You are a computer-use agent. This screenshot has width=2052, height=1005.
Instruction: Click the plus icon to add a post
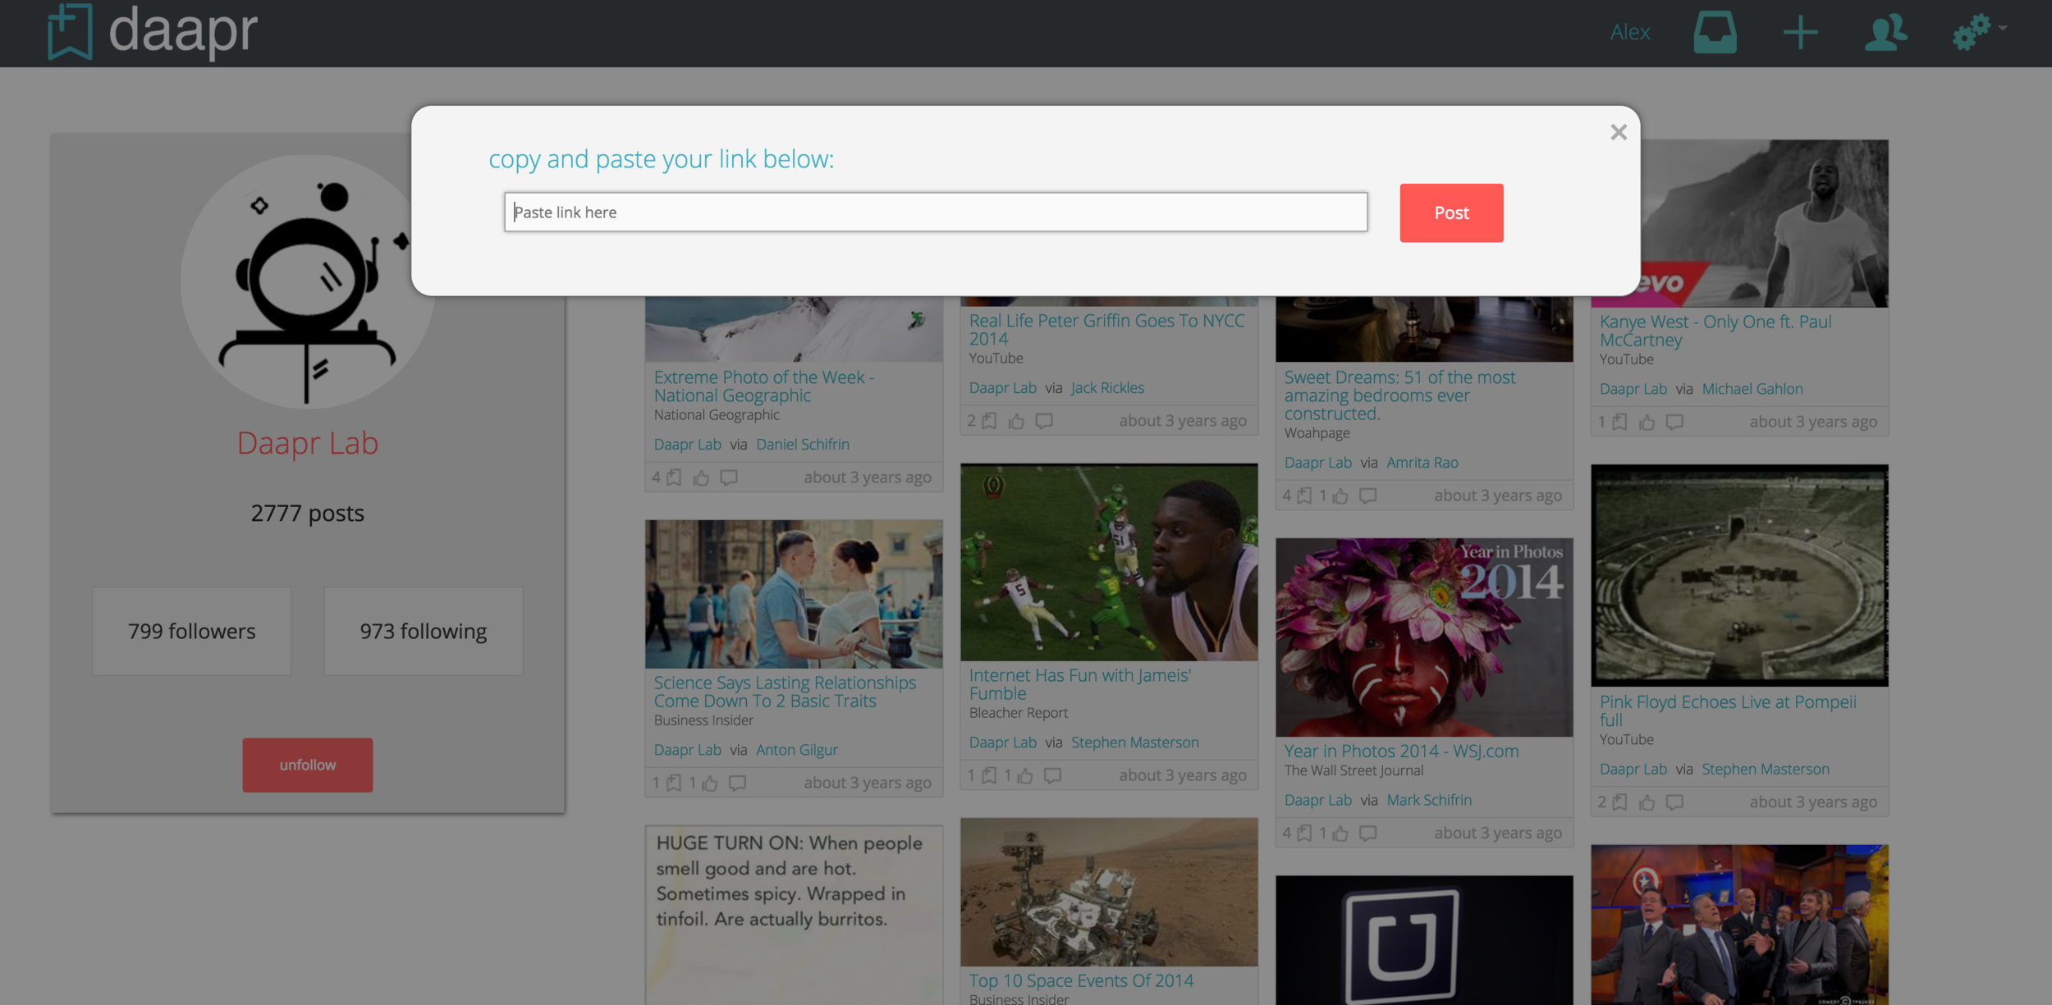coord(1801,32)
